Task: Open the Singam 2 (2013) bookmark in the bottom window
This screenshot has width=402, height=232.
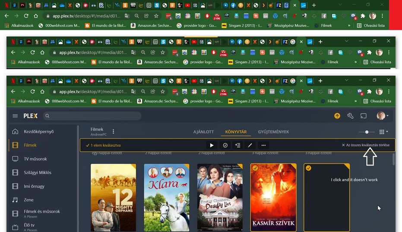Action: pos(248,101)
